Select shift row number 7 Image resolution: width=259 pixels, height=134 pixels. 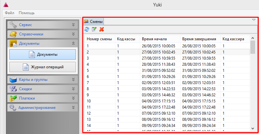(x=167, y=82)
